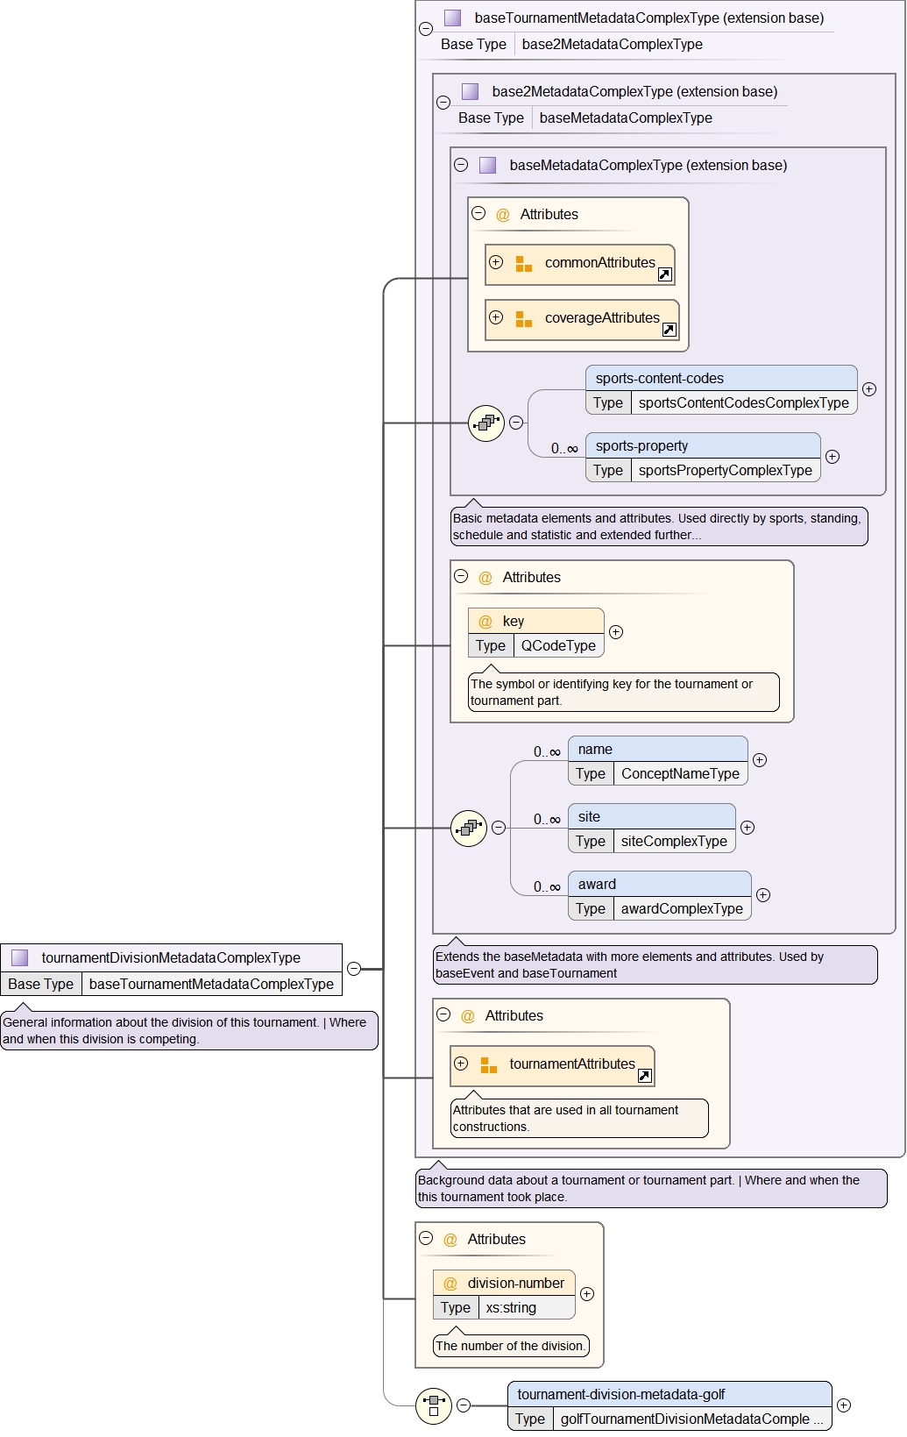Image resolution: width=907 pixels, height=1437 pixels.
Task: Expand the sports-property element
Action: [833, 457]
